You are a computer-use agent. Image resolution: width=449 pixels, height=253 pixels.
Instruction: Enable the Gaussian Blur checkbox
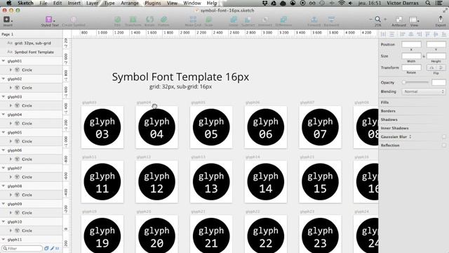click(444, 137)
